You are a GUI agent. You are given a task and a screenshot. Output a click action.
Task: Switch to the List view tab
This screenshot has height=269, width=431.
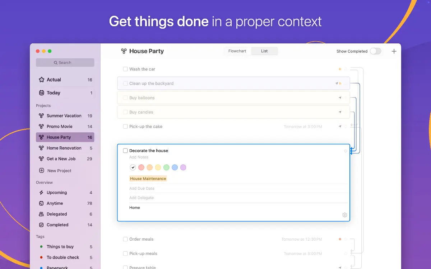click(x=264, y=51)
